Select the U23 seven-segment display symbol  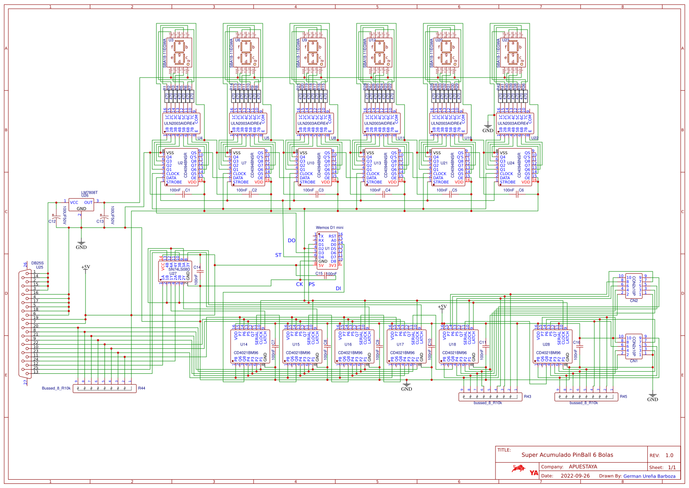tap(513, 53)
